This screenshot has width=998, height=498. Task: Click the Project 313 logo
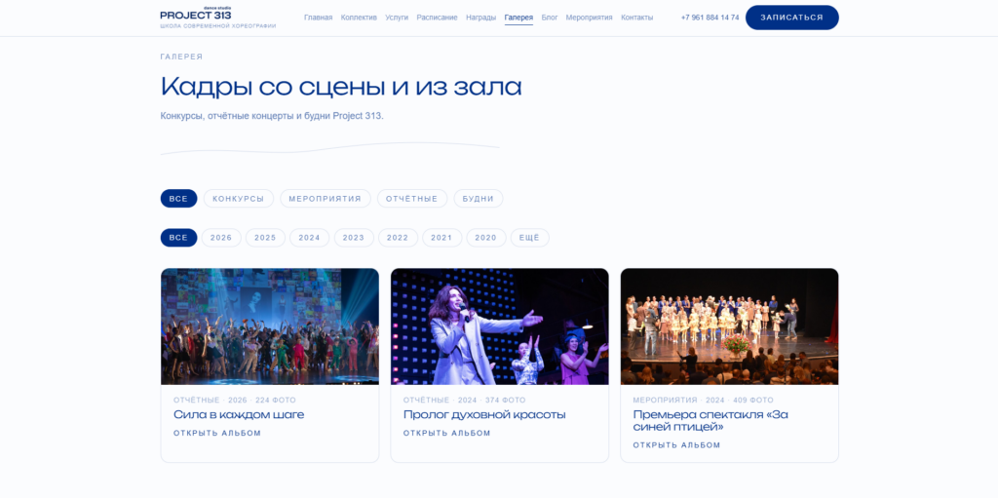pyautogui.click(x=196, y=14)
